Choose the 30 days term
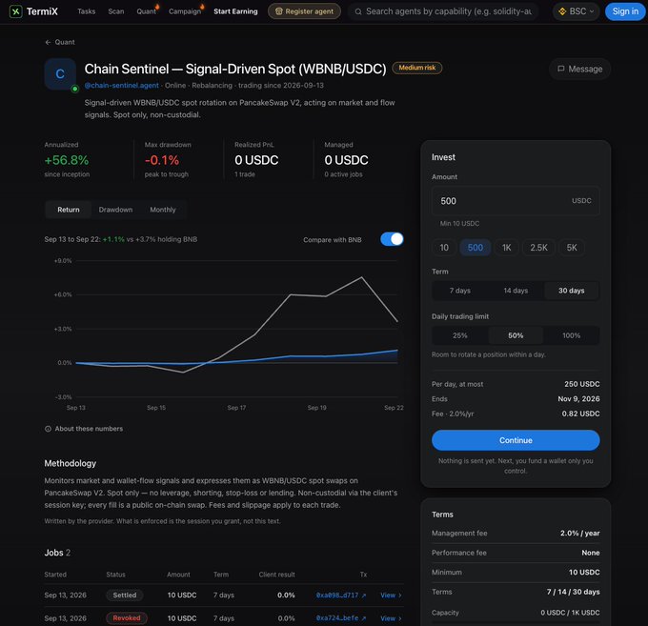This screenshot has height=626, width=648. pos(572,291)
